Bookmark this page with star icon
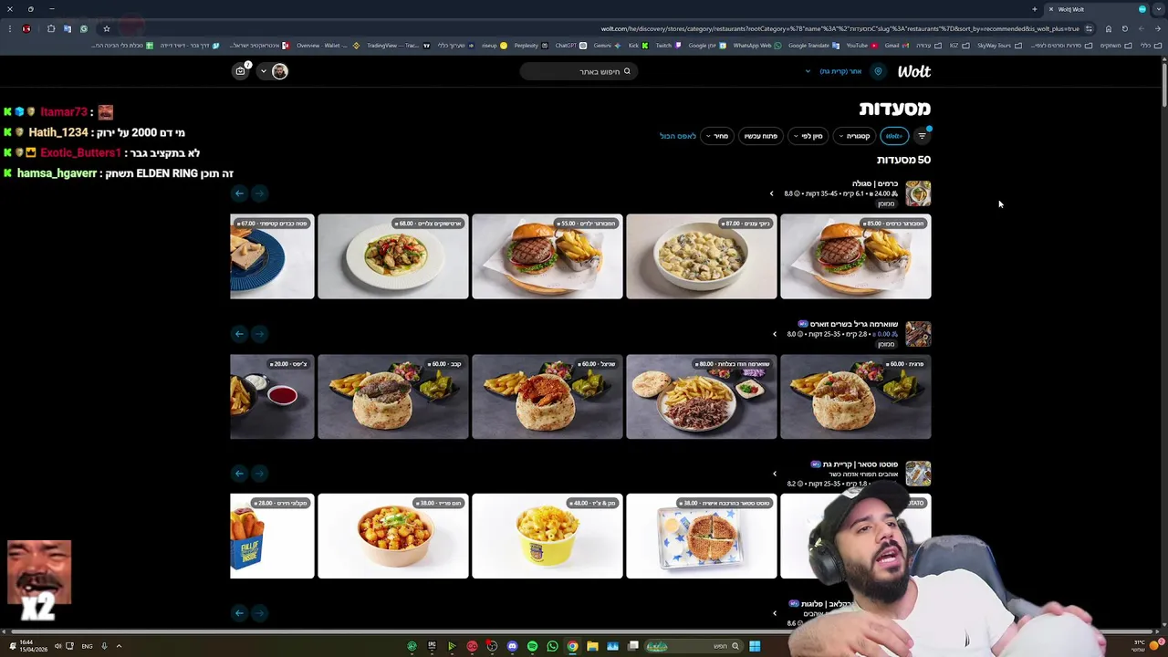 (x=107, y=28)
